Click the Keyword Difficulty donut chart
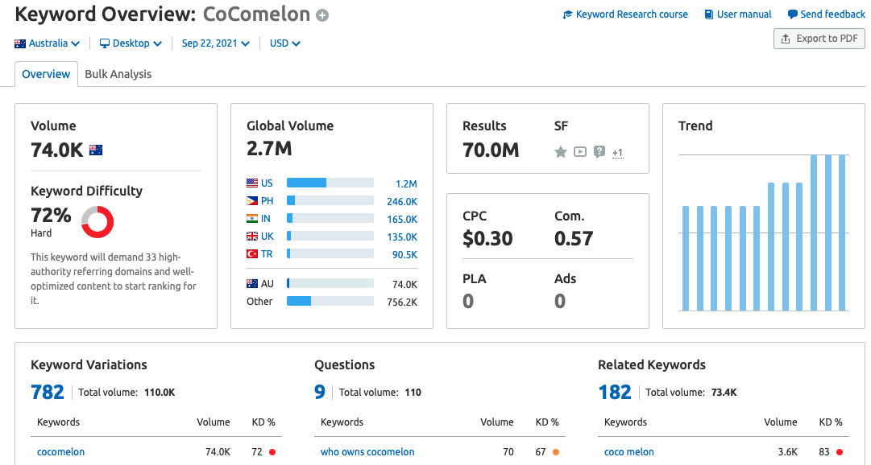The height and width of the screenshot is (465, 871). click(x=97, y=221)
